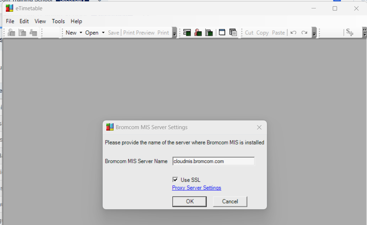Click the stacked table sheets icon
The image size is (367, 225).
(x=233, y=33)
